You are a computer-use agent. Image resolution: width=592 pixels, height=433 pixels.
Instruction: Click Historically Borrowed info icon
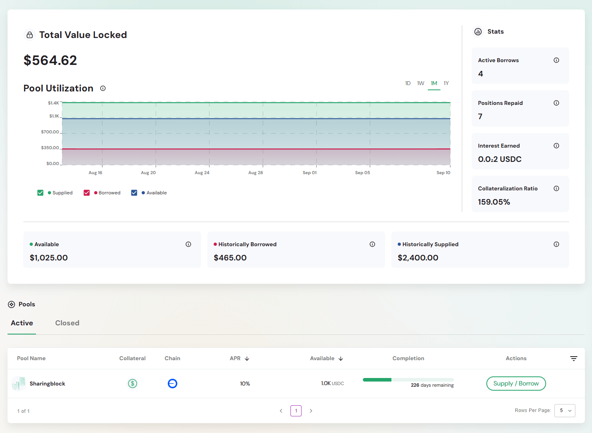click(372, 244)
